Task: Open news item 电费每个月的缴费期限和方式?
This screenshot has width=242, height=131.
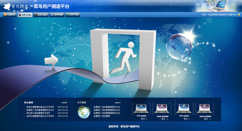Action: click(x=40, y=110)
